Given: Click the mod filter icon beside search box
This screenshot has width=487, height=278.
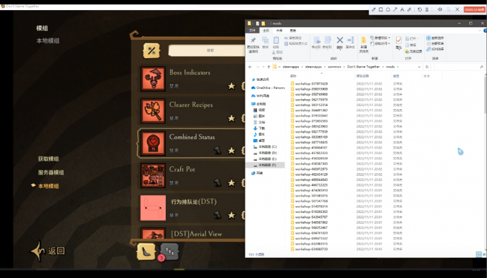Looking at the screenshot, I should click(x=151, y=51).
